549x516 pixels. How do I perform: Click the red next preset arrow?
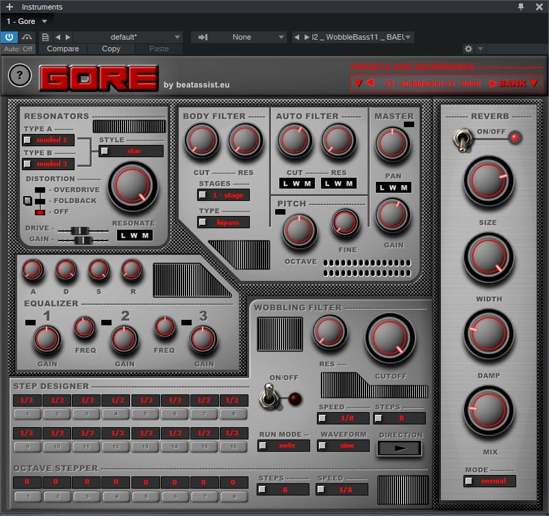pos(493,83)
